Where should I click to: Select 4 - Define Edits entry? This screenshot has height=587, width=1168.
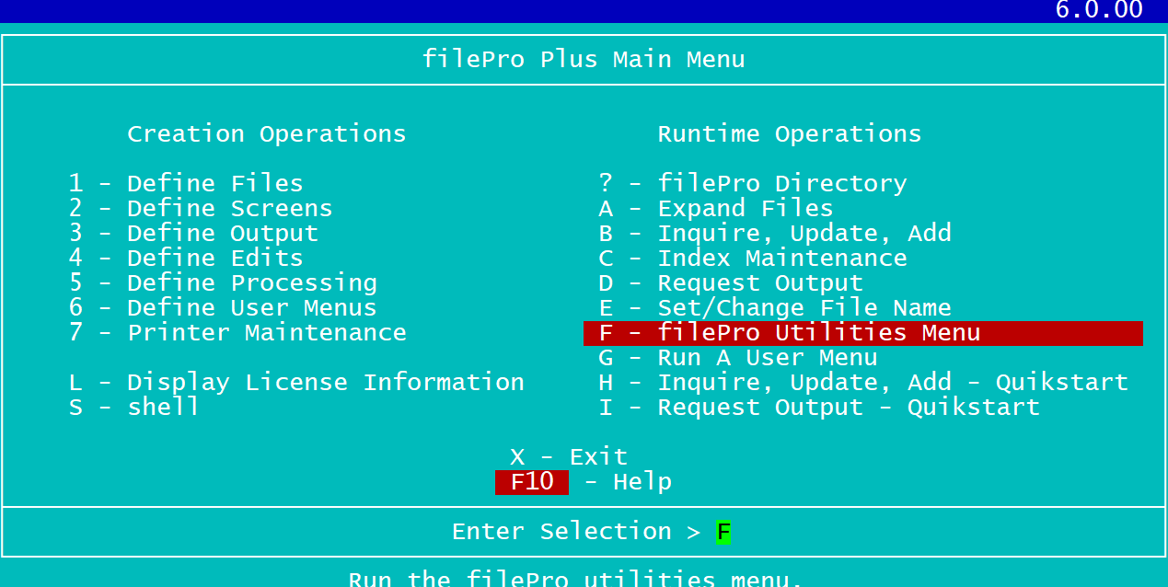coord(186,258)
